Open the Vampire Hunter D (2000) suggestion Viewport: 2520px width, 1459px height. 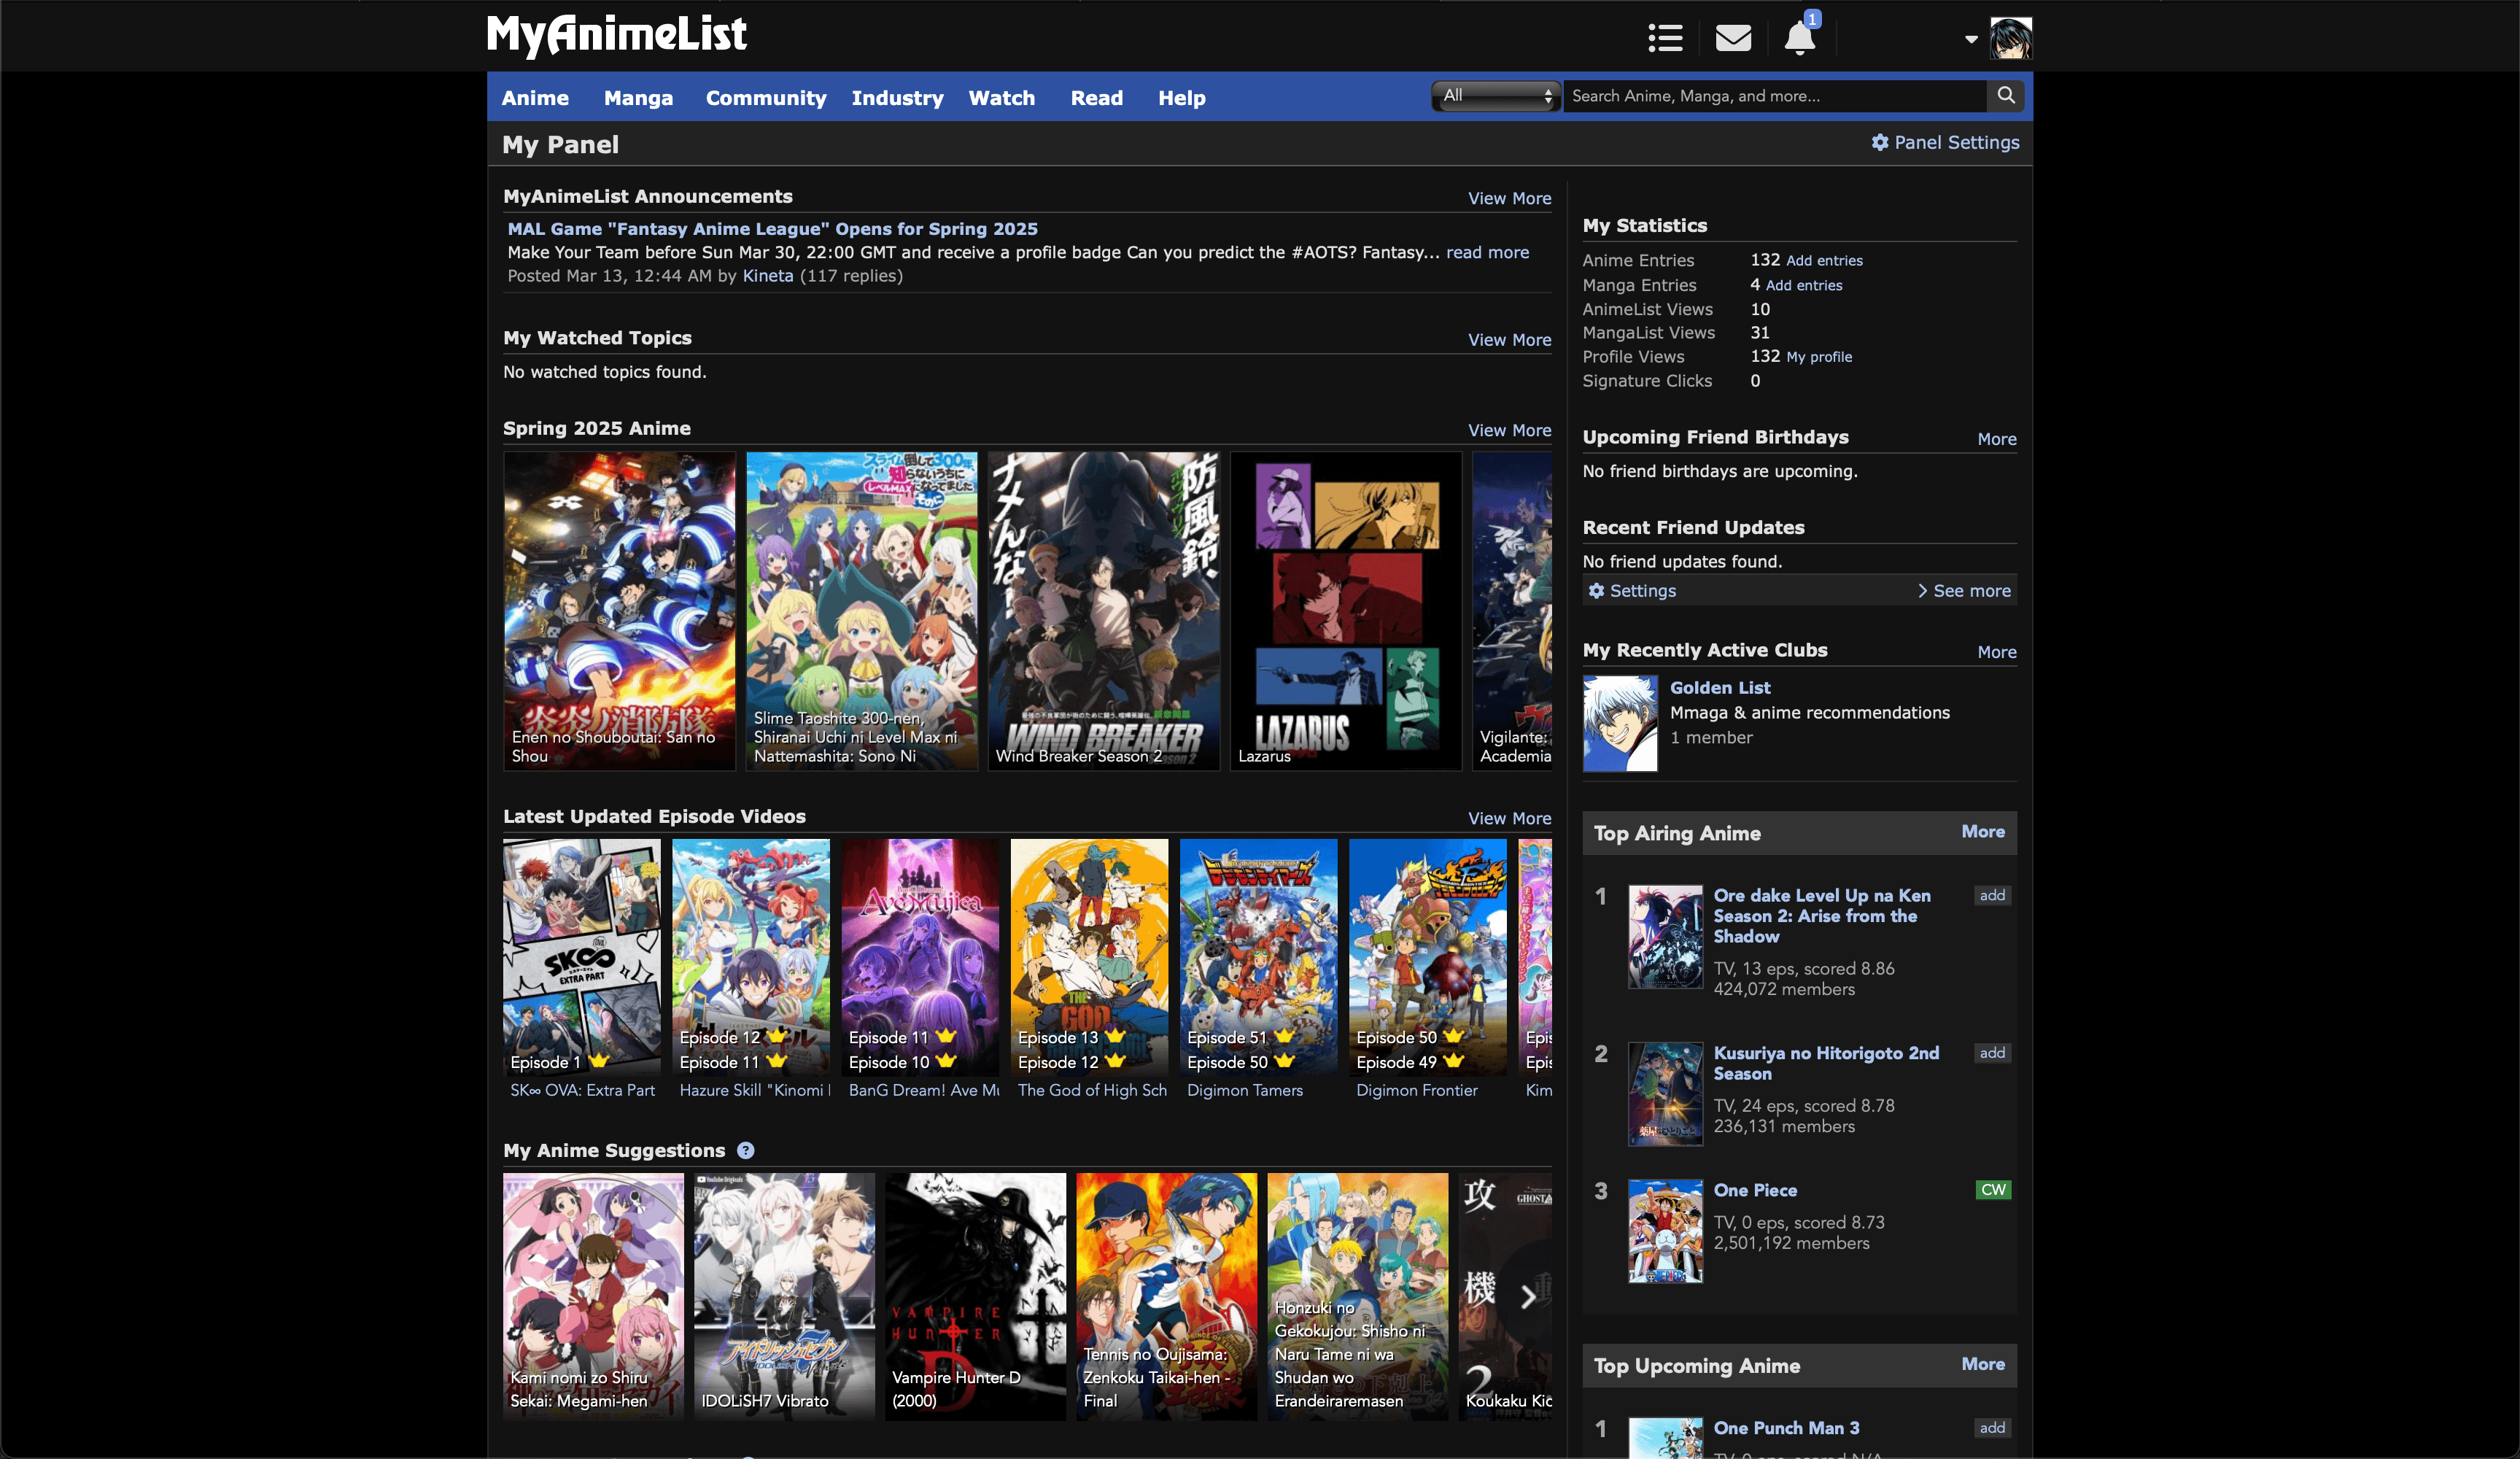(x=975, y=1297)
